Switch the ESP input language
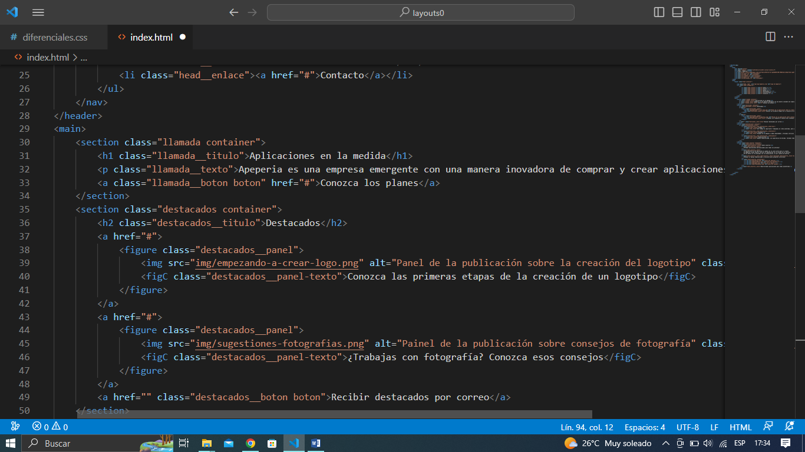The width and height of the screenshot is (805, 452). pos(740,443)
